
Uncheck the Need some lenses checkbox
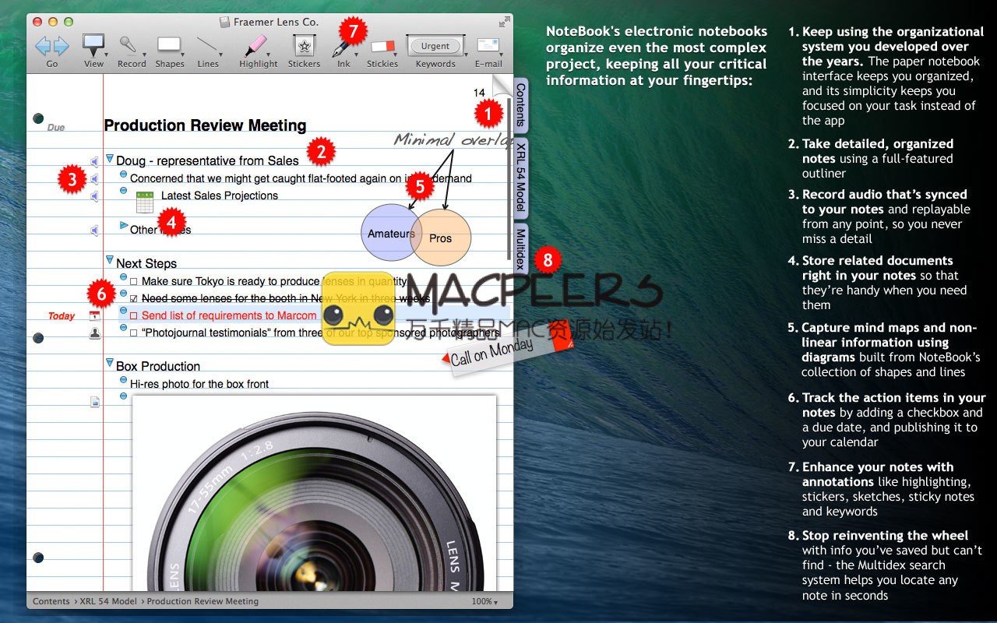134,298
